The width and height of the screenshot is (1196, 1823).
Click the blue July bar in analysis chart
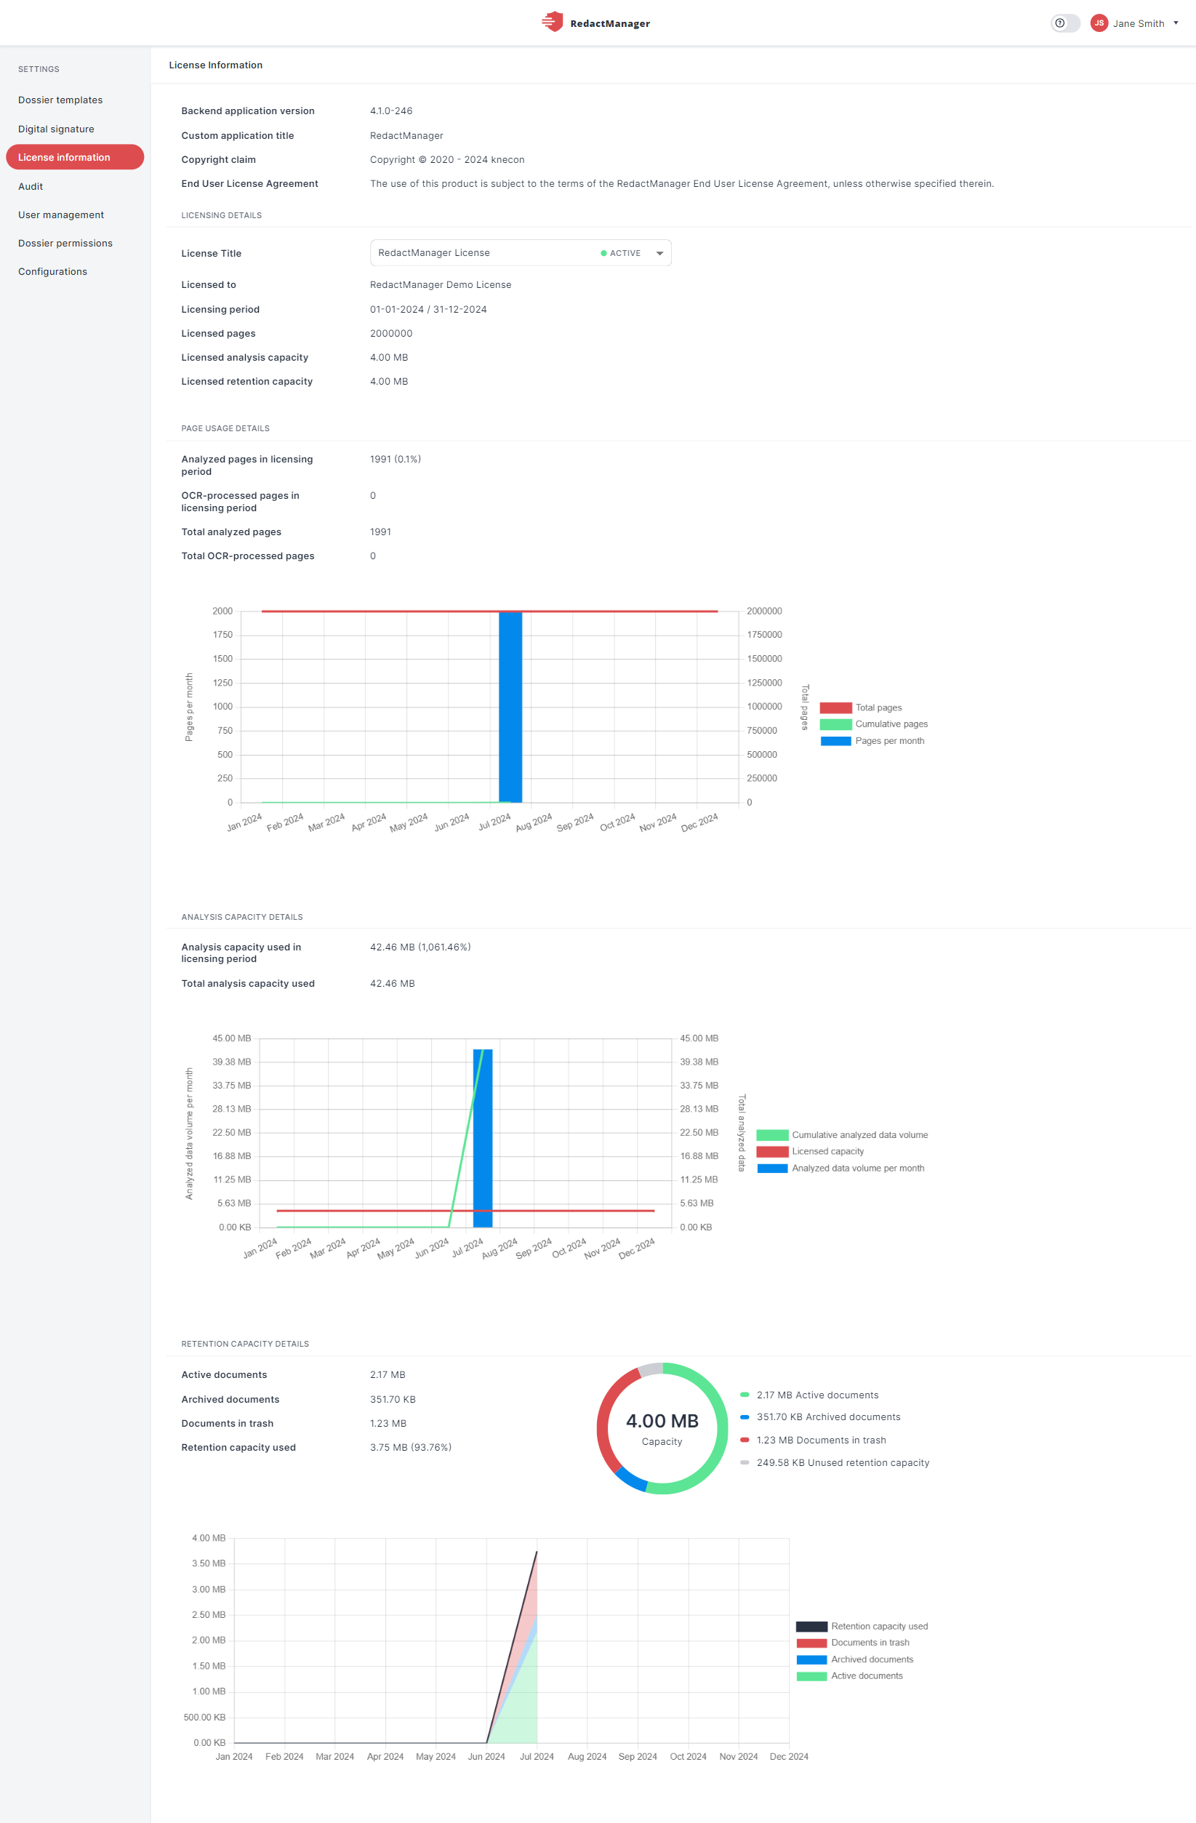click(x=482, y=1138)
